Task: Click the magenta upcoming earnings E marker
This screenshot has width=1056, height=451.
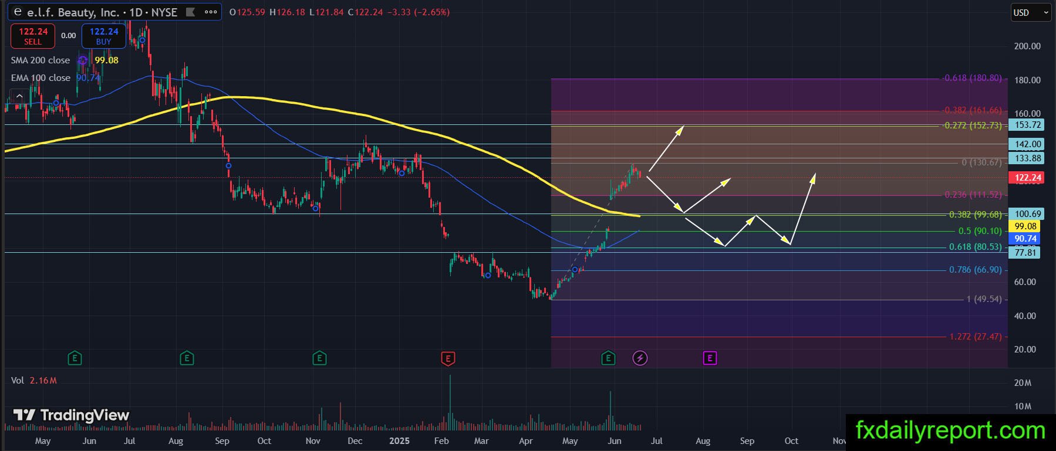Action: [x=710, y=358]
